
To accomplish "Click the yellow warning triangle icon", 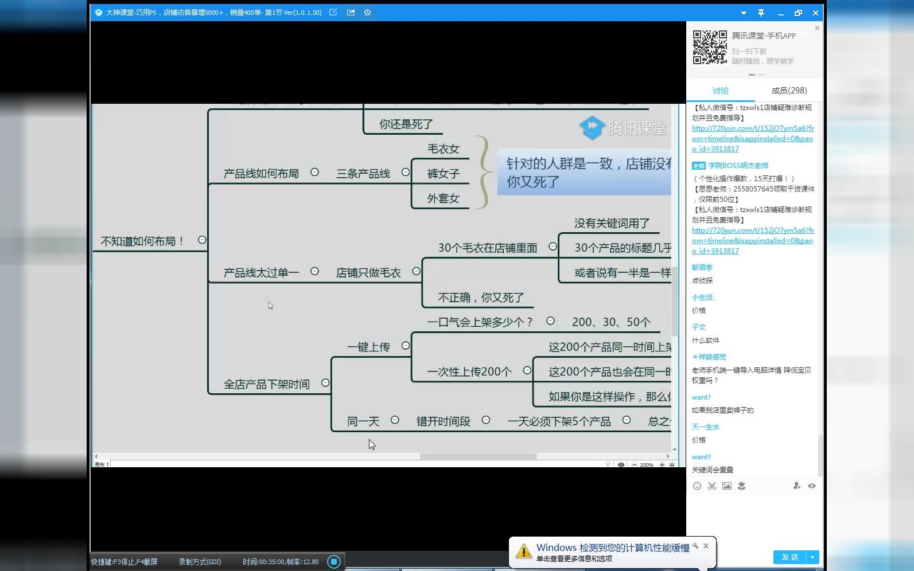I will click(523, 552).
